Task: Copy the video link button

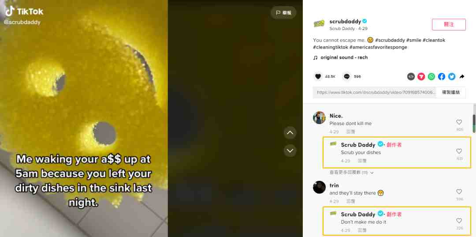Action: tap(451, 92)
